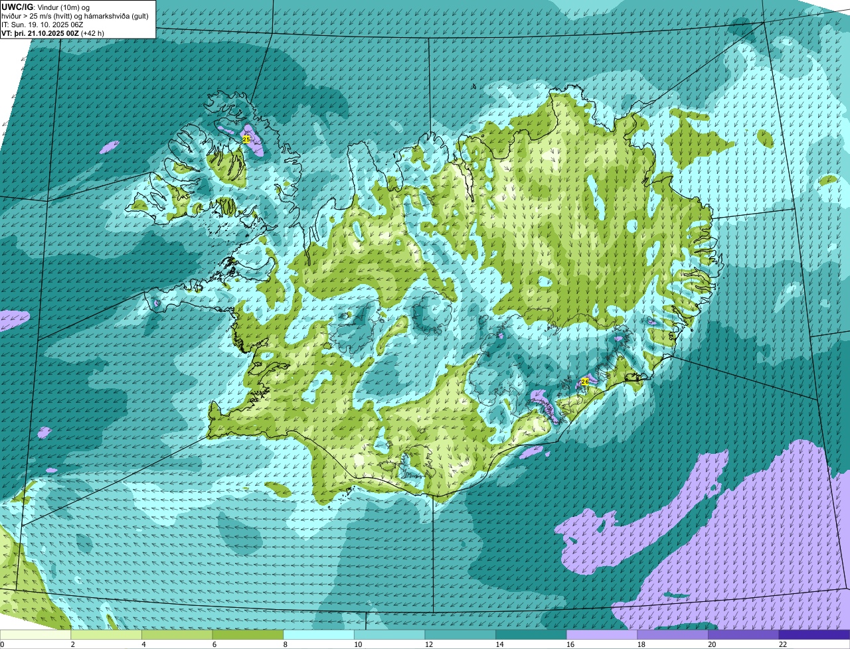Select the 16–18 m/s lavender legend swatch
Screen dimensions: 850x649
602,634
